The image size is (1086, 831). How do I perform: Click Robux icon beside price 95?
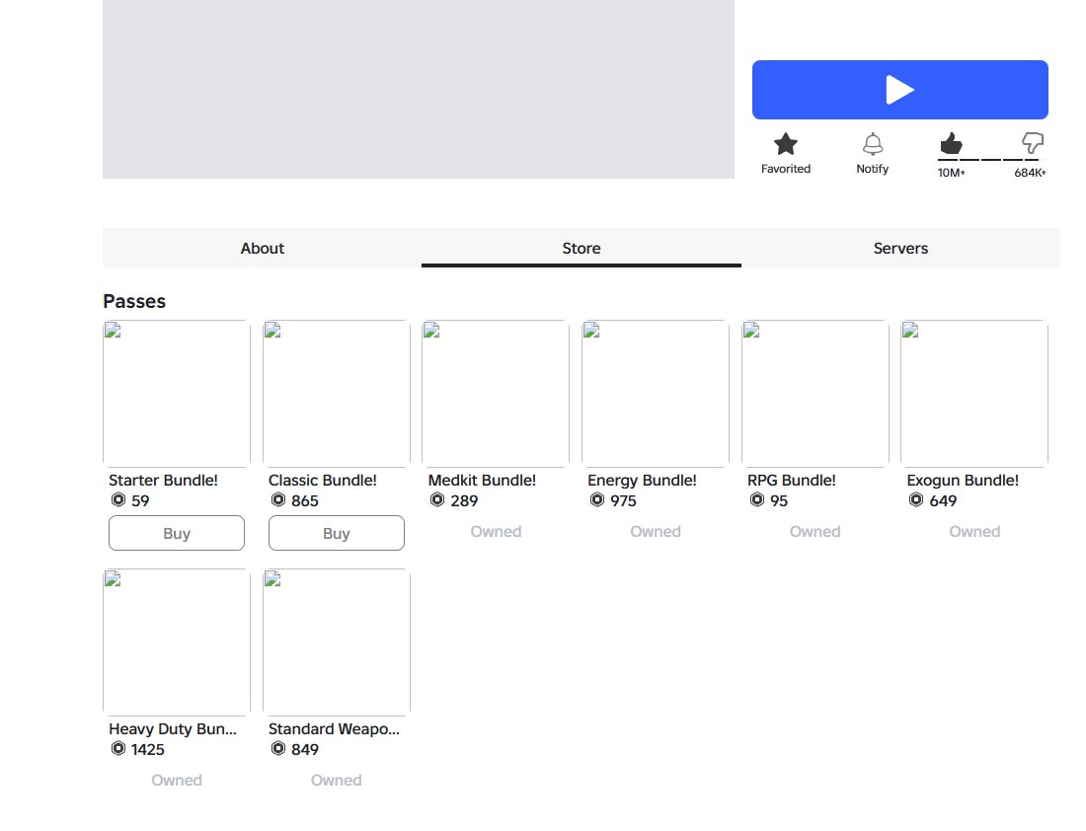pos(757,500)
